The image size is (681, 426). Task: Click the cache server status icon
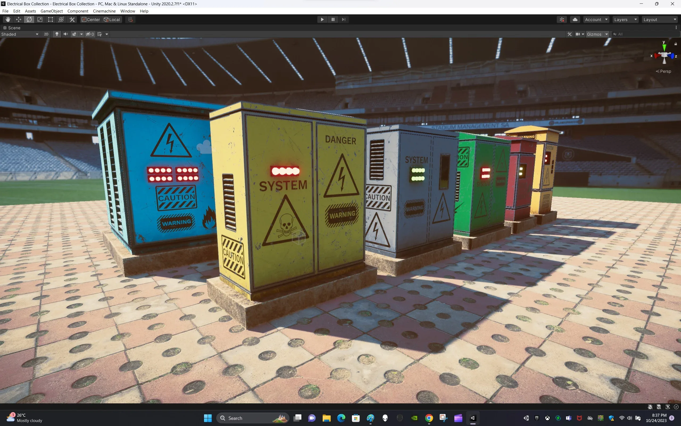point(659,407)
